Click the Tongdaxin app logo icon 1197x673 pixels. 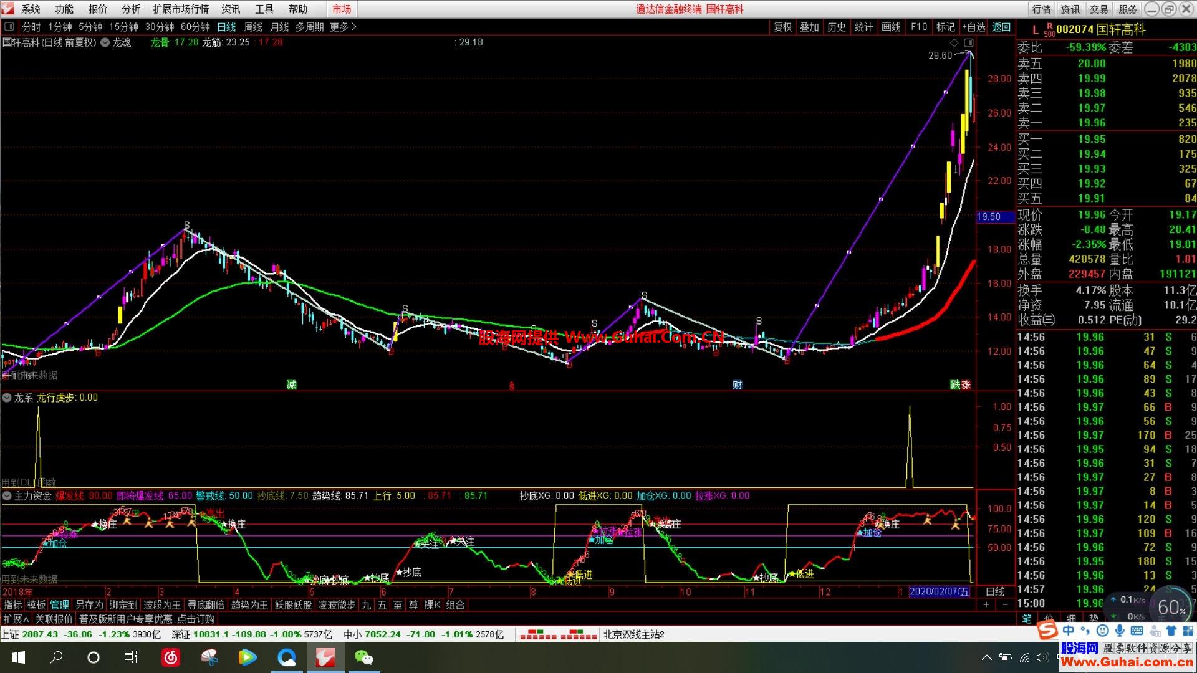pos(7,9)
